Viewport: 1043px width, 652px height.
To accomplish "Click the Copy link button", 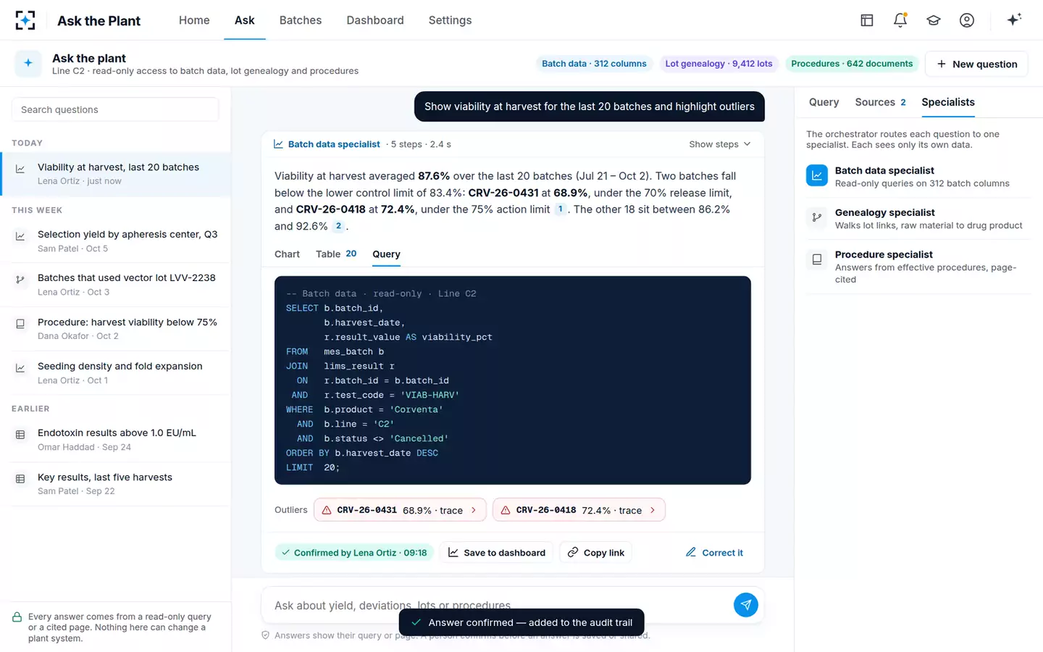I will pyautogui.click(x=595, y=553).
